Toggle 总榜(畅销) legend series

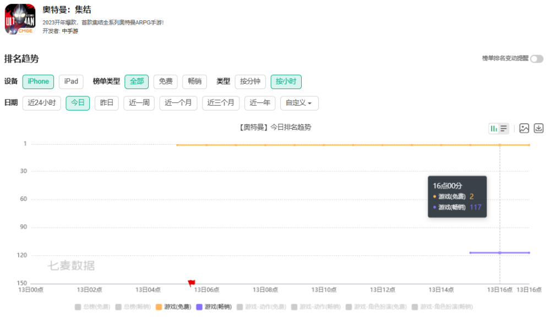point(133,307)
